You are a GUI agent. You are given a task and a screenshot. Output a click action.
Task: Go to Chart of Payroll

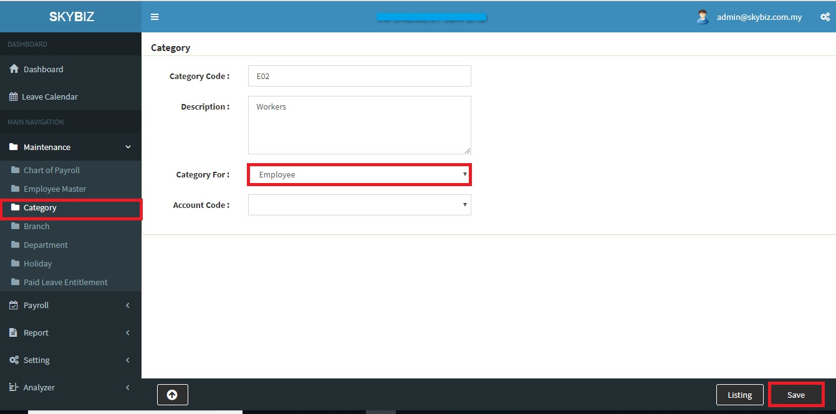(52, 170)
